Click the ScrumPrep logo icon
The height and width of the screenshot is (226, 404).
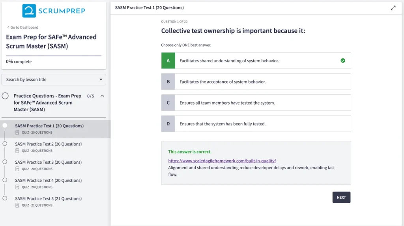point(29,11)
